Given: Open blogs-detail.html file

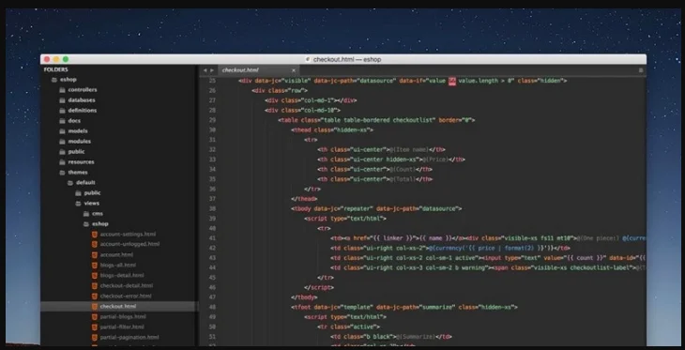Looking at the screenshot, I should [122, 275].
